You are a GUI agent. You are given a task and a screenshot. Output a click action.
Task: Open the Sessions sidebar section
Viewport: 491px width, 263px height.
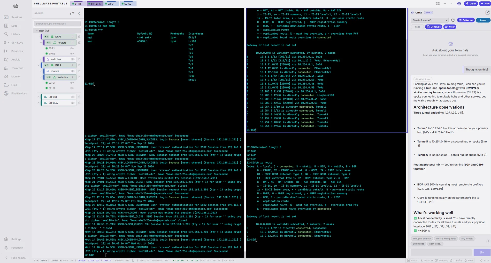[13, 17]
